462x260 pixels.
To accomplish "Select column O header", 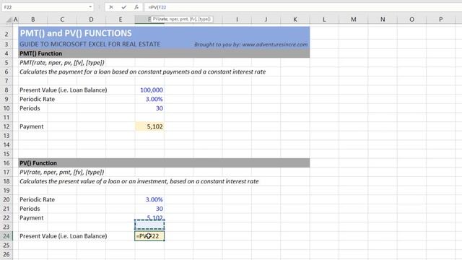I will [411, 19].
